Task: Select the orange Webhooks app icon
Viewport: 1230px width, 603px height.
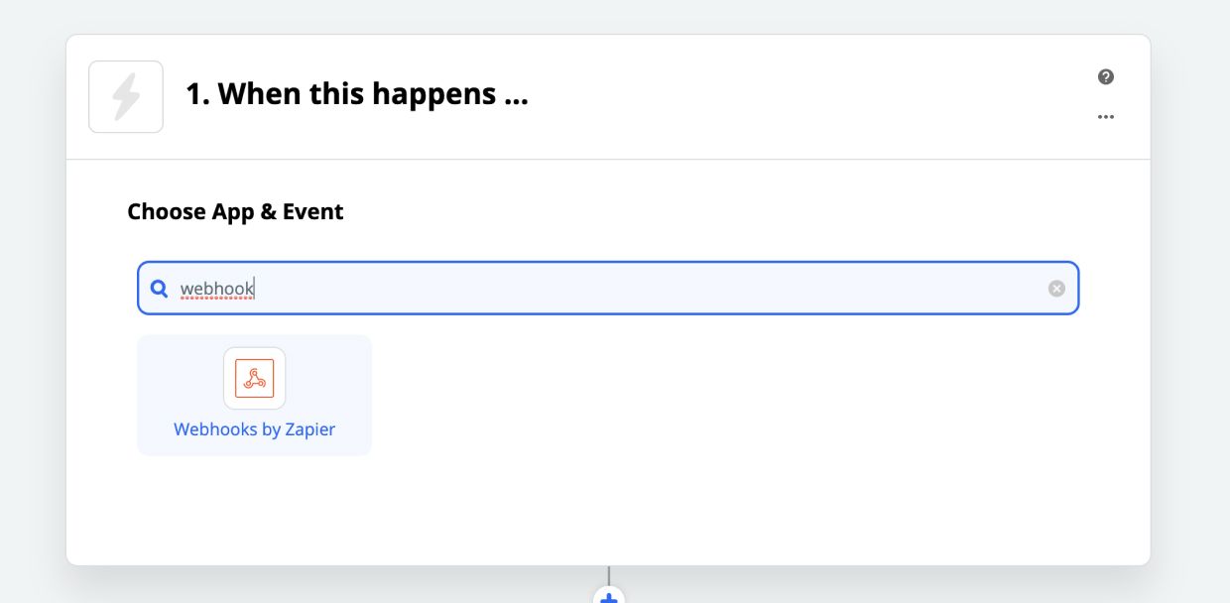Action: (255, 379)
